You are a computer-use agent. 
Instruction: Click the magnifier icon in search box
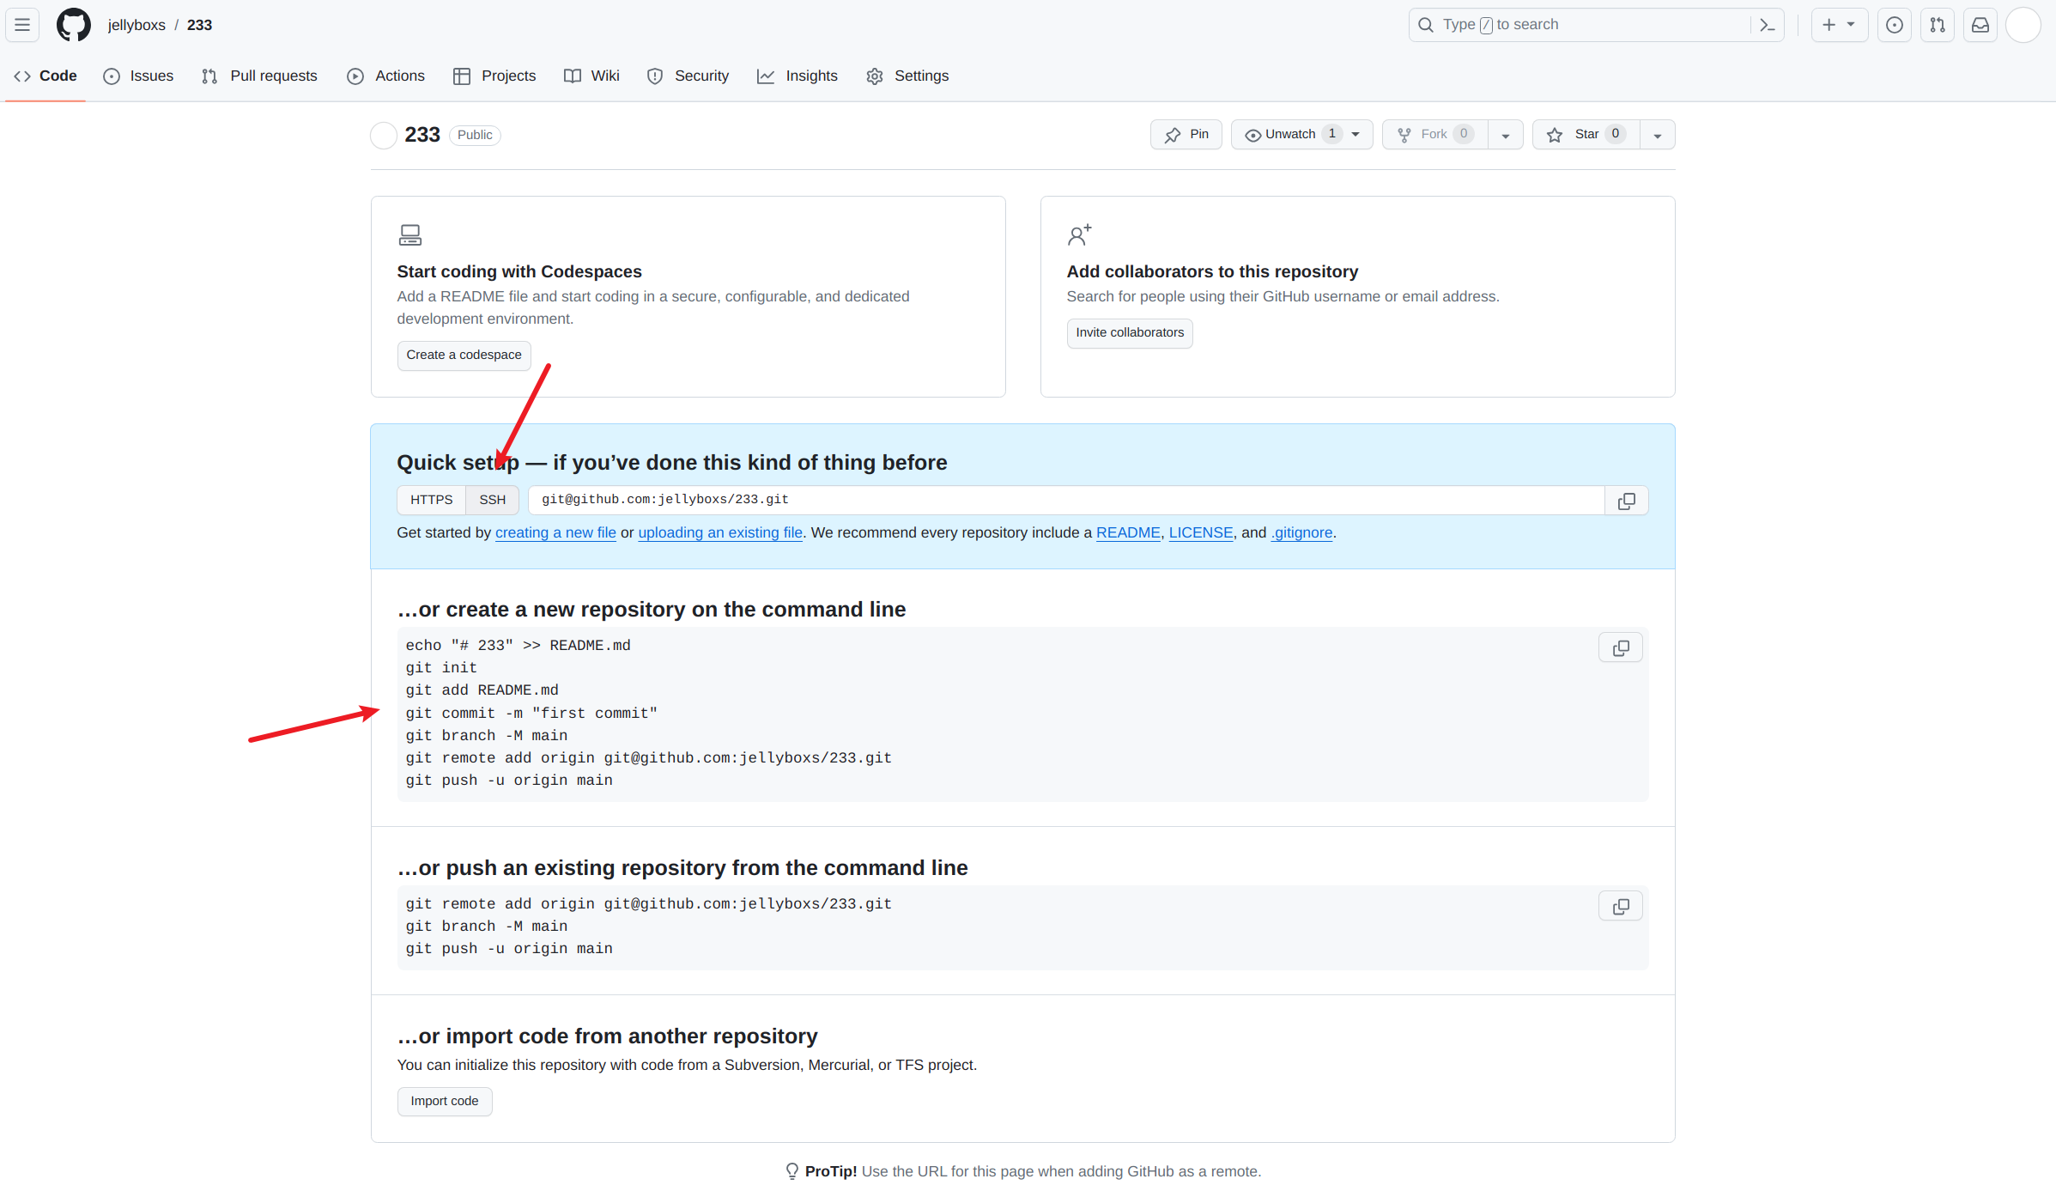coord(1425,25)
